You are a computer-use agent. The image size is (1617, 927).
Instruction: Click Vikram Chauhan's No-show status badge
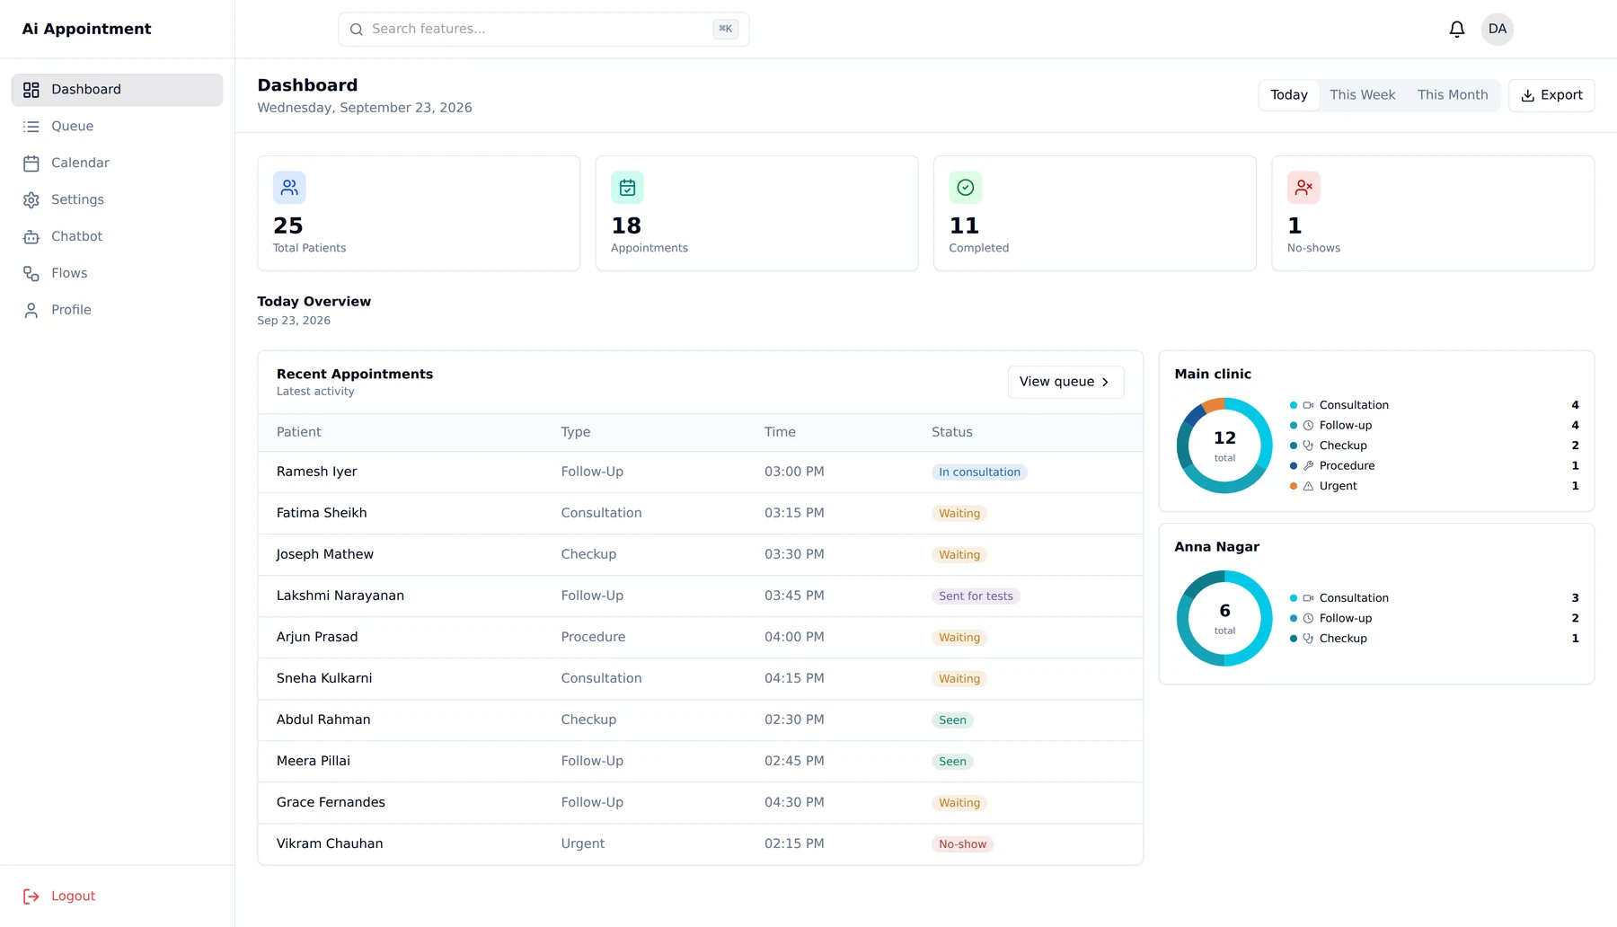click(962, 844)
